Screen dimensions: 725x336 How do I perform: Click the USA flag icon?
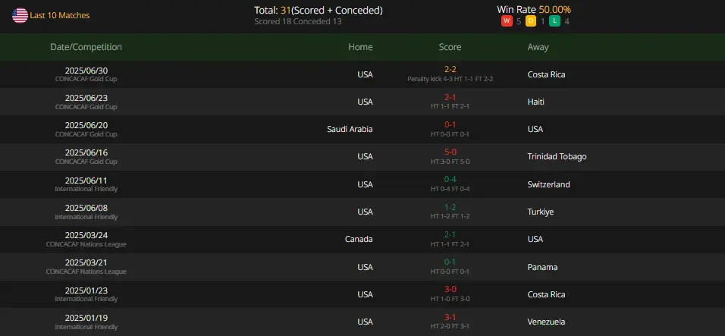(20, 15)
